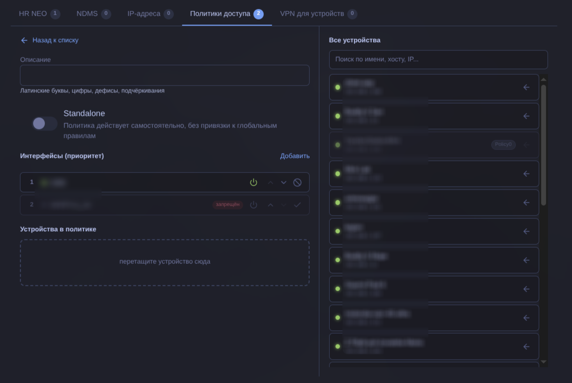Add the first listed device via its arrow
Image resolution: width=572 pixels, height=383 pixels.
tap(526, 87)
